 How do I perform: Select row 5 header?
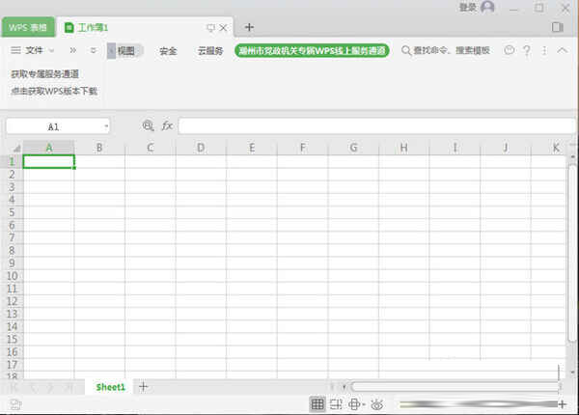point(12,212)
